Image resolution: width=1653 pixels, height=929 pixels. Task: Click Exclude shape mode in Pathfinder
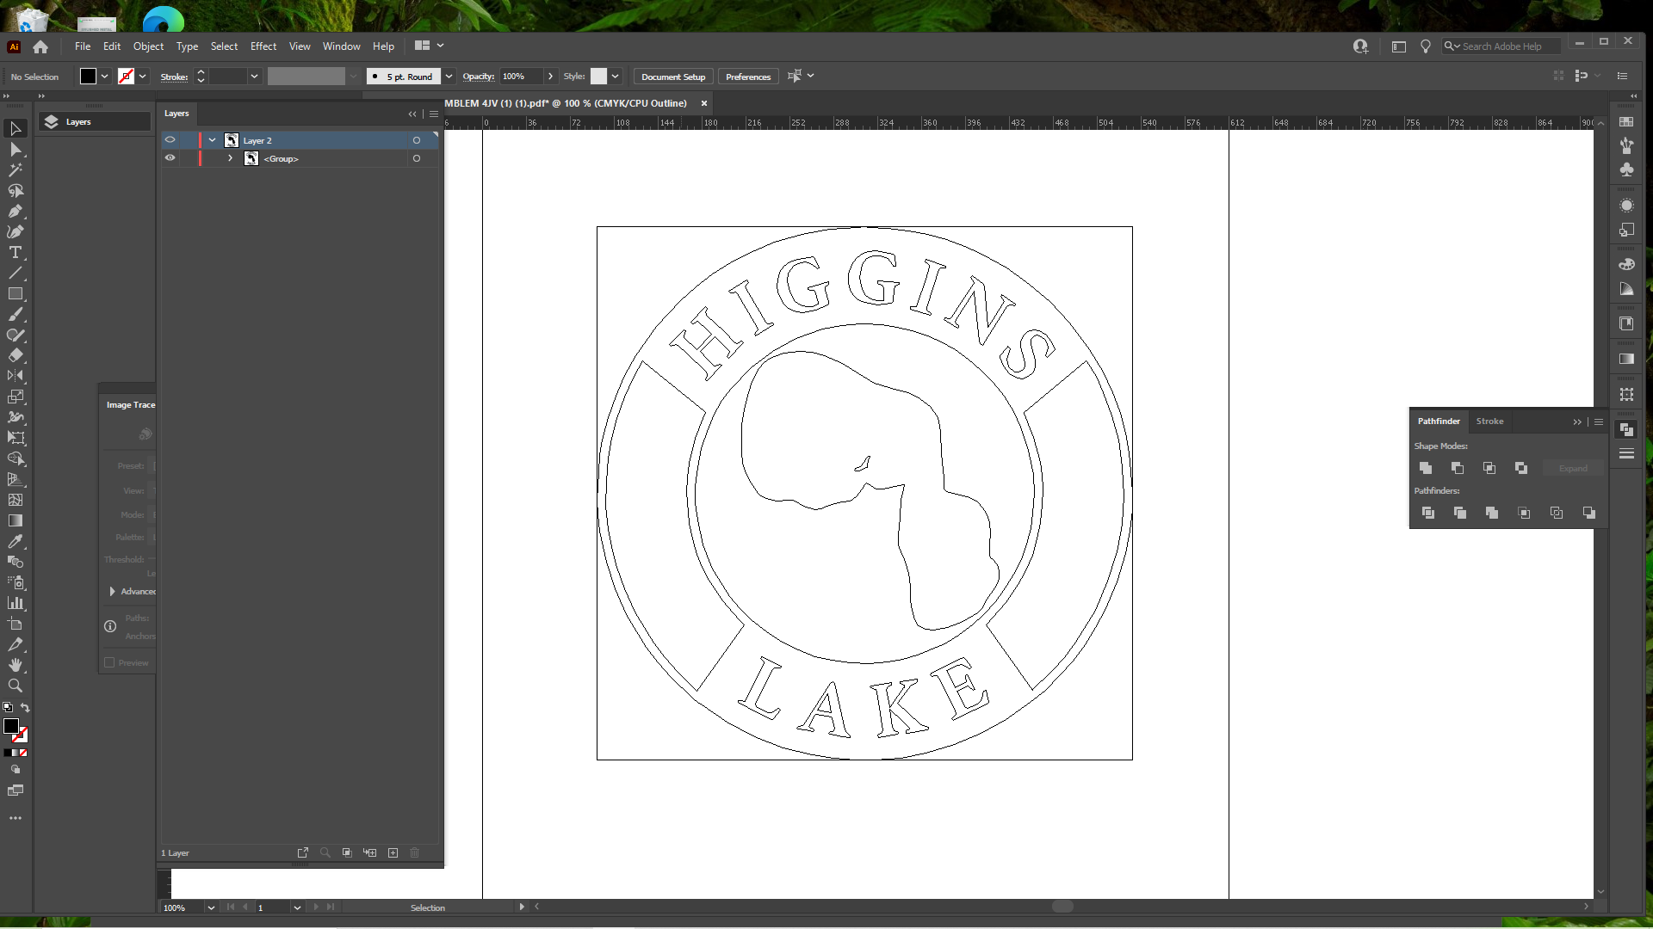point(1521,468)
